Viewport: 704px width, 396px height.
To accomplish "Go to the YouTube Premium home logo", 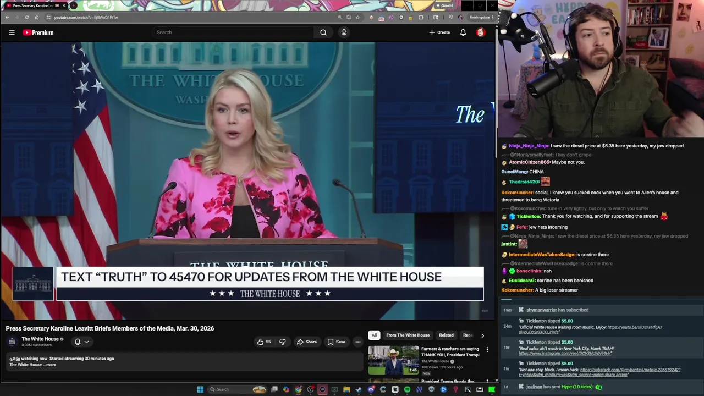I will [38, 32].
